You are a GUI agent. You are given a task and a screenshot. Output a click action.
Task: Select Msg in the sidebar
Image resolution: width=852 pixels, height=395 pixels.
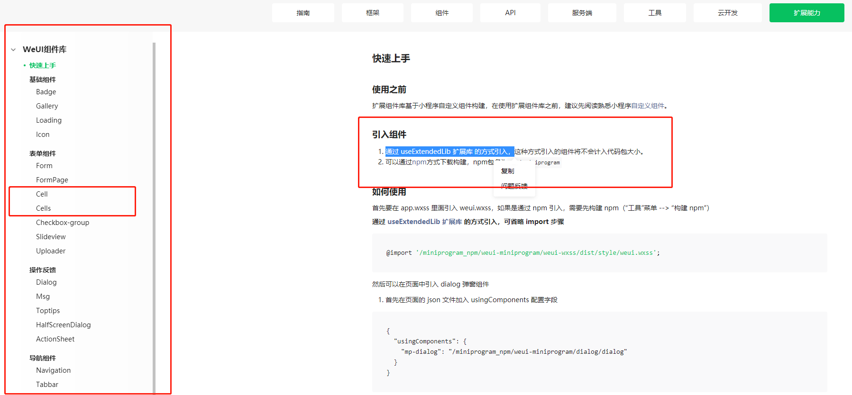[43, 296]
